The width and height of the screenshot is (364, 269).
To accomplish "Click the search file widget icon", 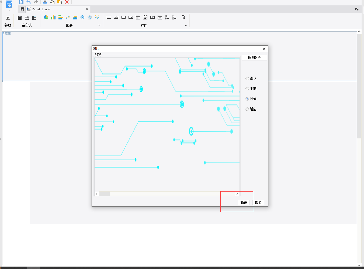I will point(183,17).
